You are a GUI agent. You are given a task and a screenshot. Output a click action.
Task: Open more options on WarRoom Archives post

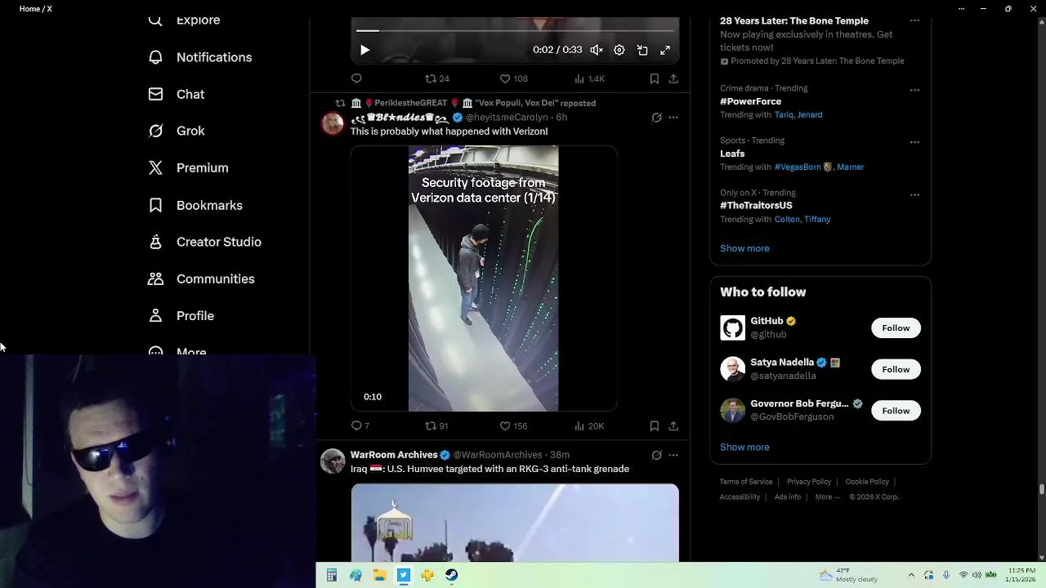(673, 455)
